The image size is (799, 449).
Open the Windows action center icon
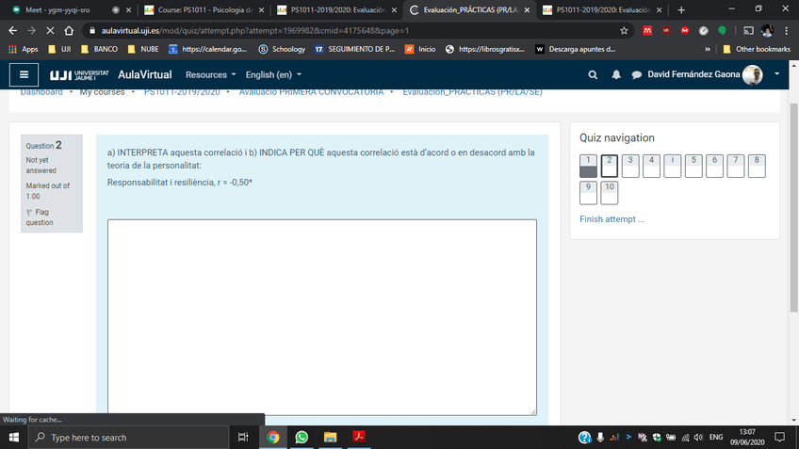(x=779, y=438)
